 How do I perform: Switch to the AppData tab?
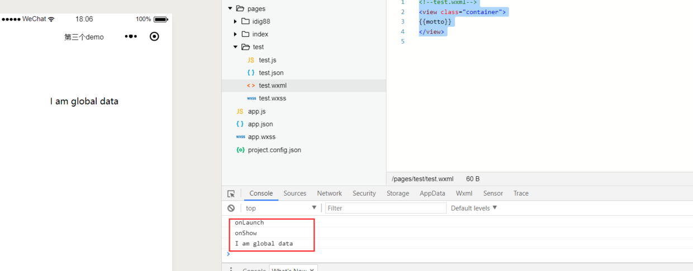coord(433,193)
